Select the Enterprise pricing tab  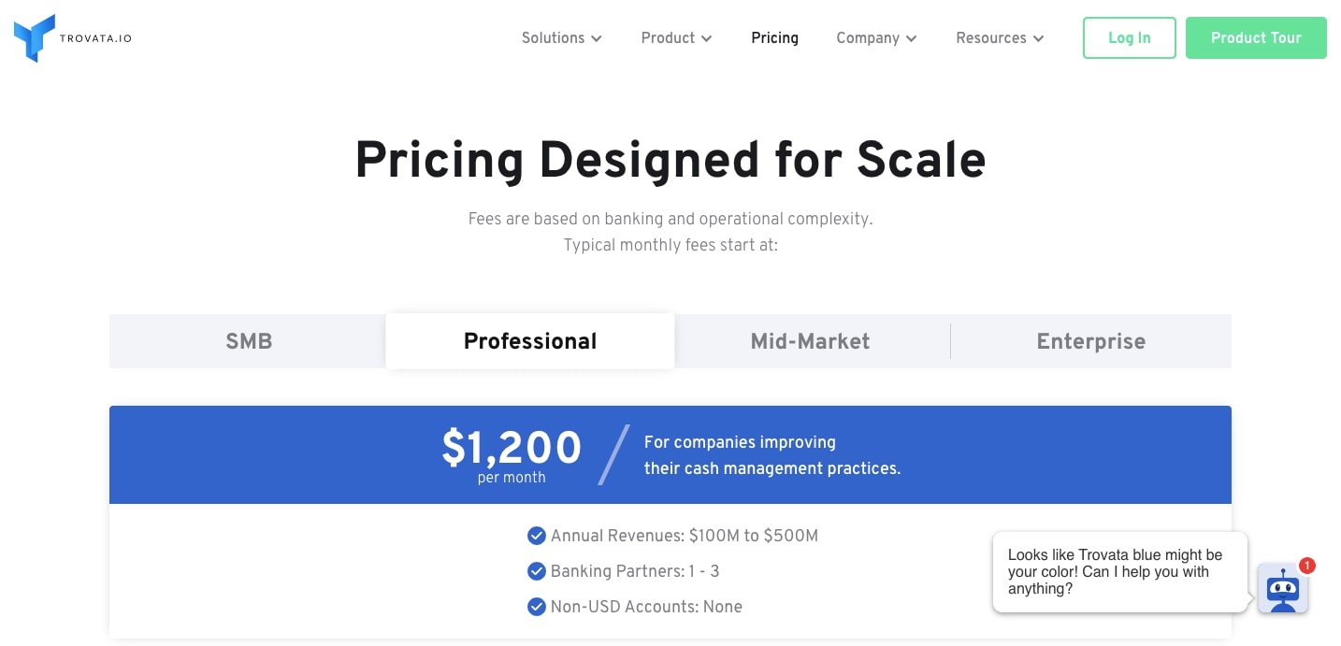[x=1090, y=341]
